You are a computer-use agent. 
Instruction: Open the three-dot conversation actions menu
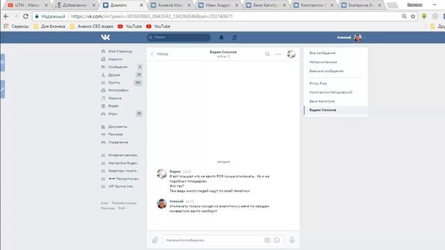[x=278, y=54]
